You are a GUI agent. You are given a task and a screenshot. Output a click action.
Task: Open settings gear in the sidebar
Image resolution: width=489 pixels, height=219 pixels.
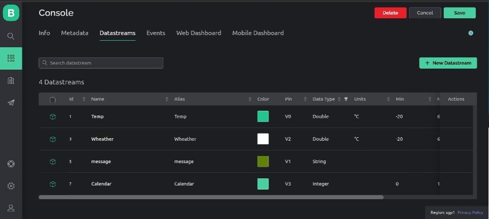point(11,186)
